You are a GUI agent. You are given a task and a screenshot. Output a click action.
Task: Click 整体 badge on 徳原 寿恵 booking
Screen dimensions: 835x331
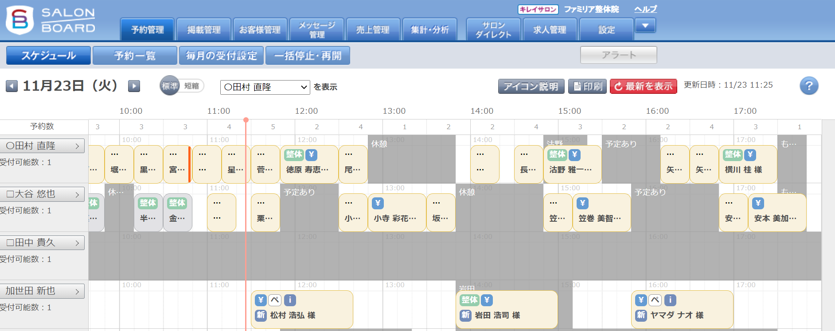294,154
